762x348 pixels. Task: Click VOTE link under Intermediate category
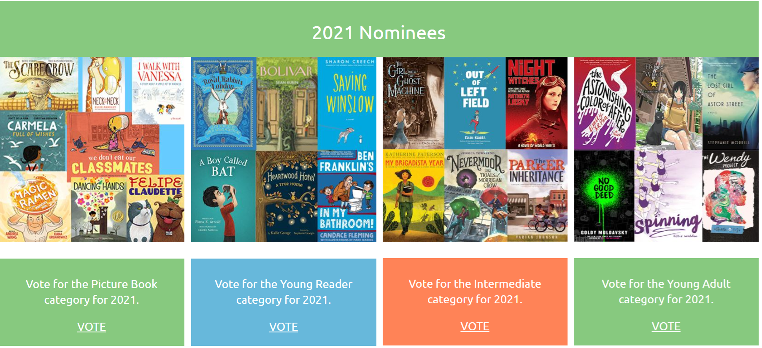point(475,326)
